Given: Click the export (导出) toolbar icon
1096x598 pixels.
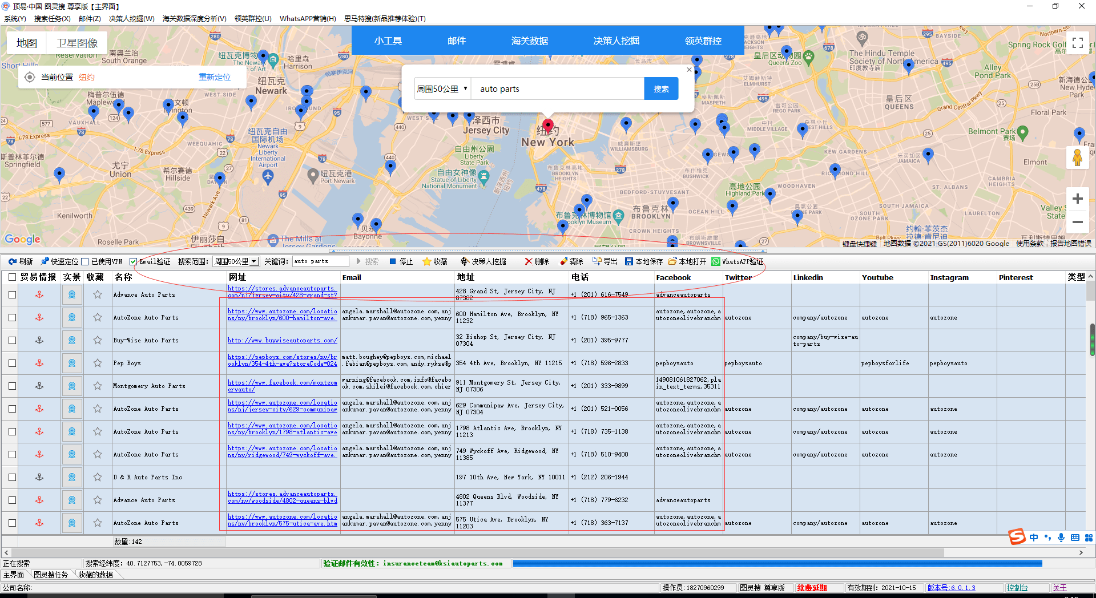Looking at the screenshot, I should click(x=597, y=261).
